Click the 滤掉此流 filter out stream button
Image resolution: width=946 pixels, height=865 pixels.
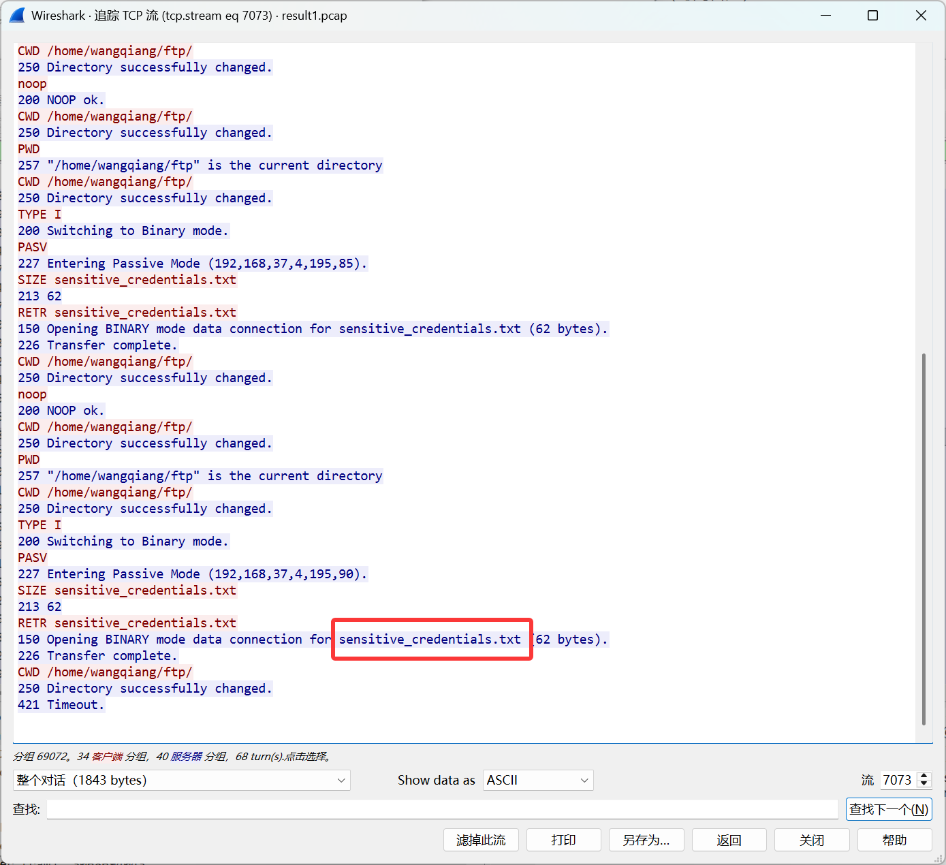pyautogui.click(x=481, y=840)
